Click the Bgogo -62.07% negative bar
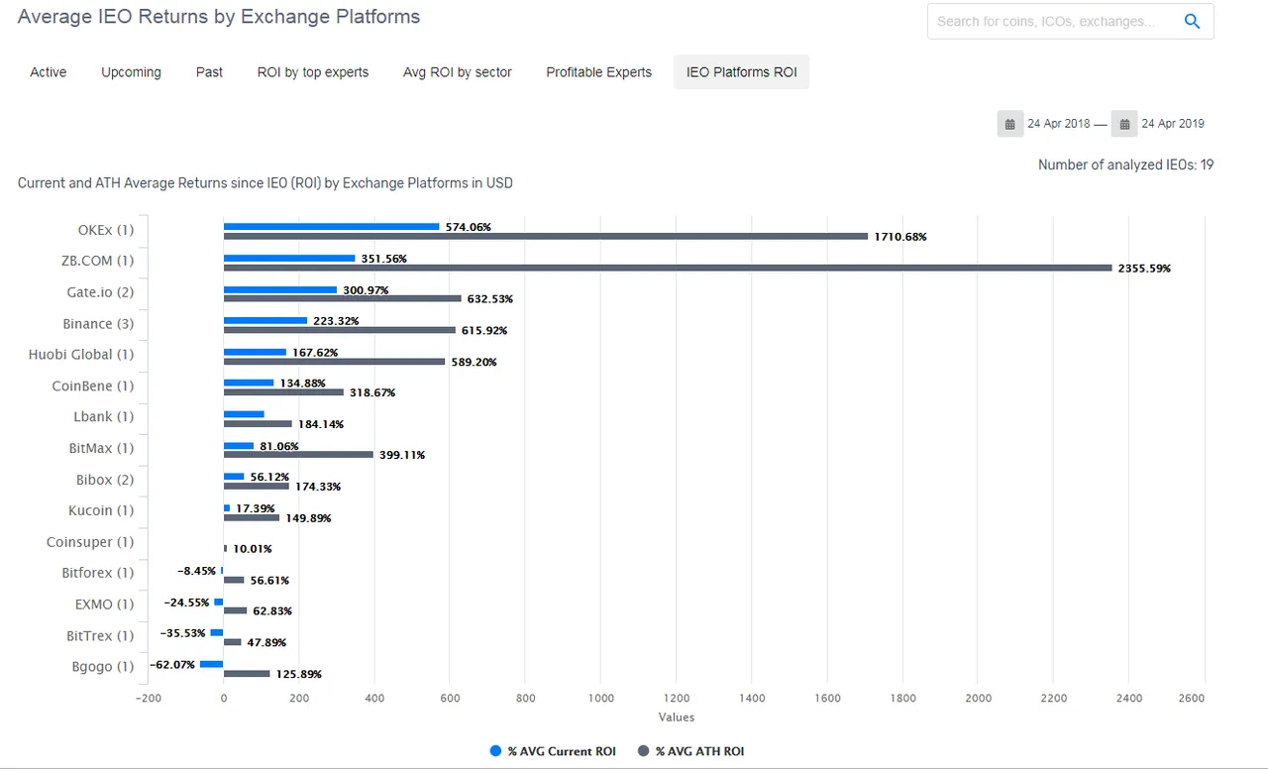 click(x=212, y=664)
